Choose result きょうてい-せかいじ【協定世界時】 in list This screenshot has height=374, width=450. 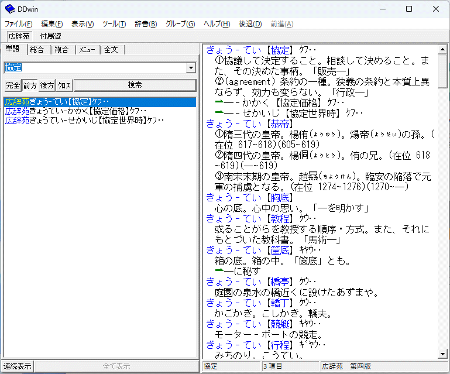[x=85, y=121]
